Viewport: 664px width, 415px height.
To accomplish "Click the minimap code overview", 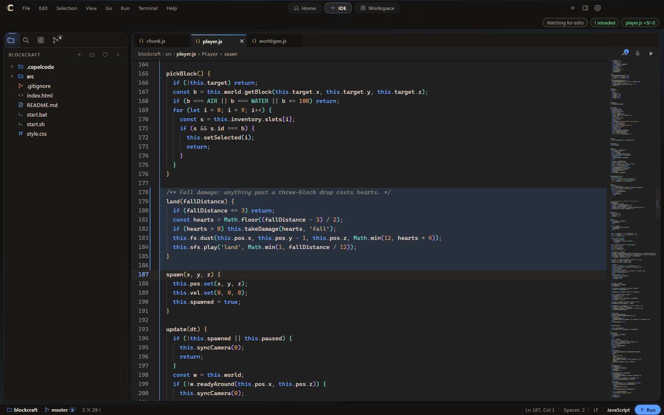I will pyautogui.click(x=632, y=230).
